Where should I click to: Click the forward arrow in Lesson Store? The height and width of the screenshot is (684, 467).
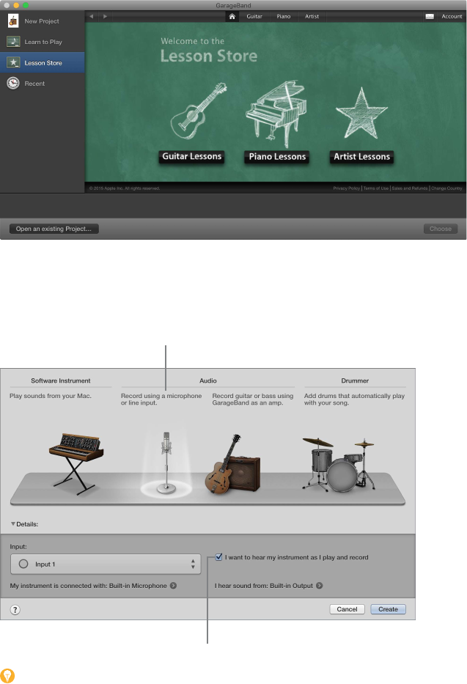coord(105,16)
